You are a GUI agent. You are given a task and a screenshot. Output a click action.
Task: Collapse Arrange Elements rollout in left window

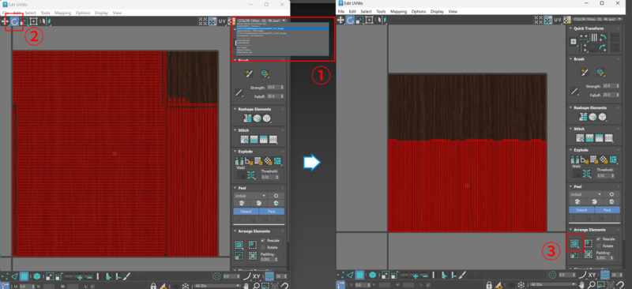point(235,231)
